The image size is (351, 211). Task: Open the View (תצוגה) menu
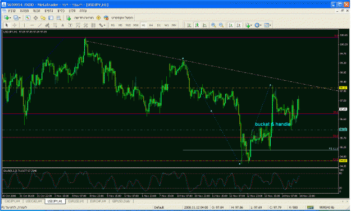coord(24,11)
